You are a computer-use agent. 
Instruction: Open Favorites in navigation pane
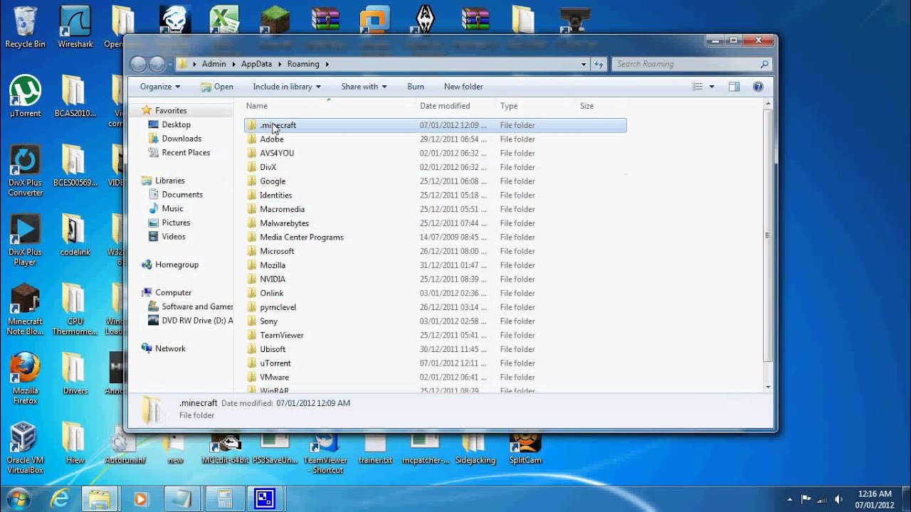click(171, 111)
